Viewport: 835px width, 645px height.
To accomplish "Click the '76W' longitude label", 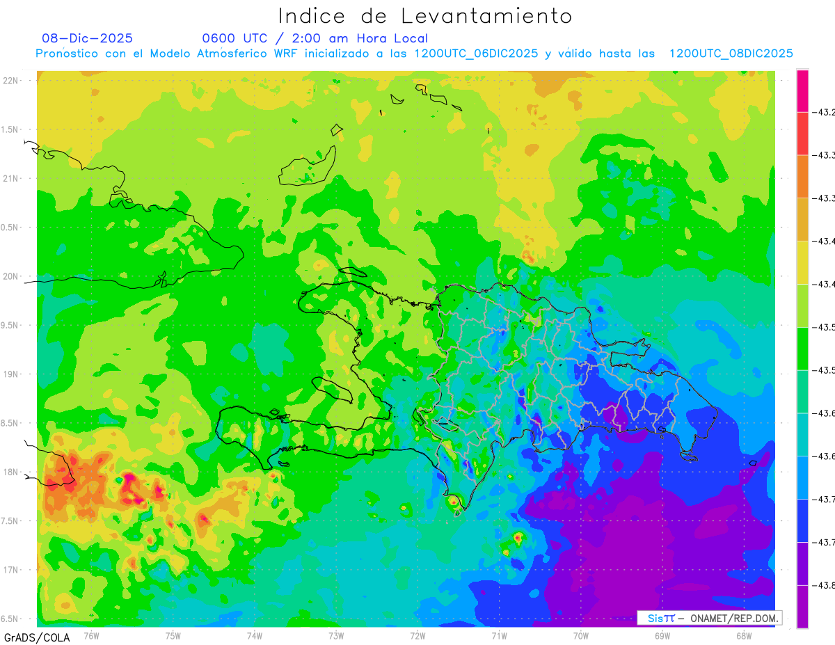I will [x=91, y=635].
